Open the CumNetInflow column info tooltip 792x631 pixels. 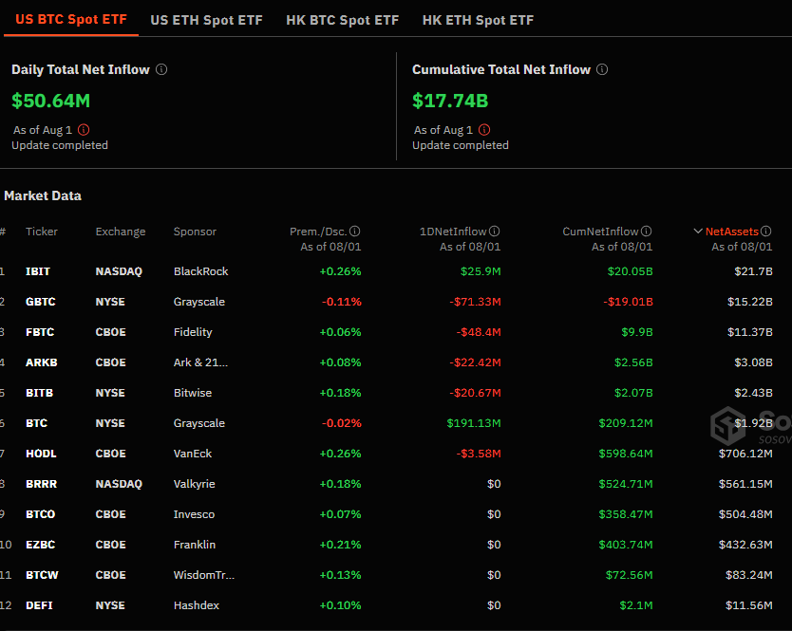(647, 231)
